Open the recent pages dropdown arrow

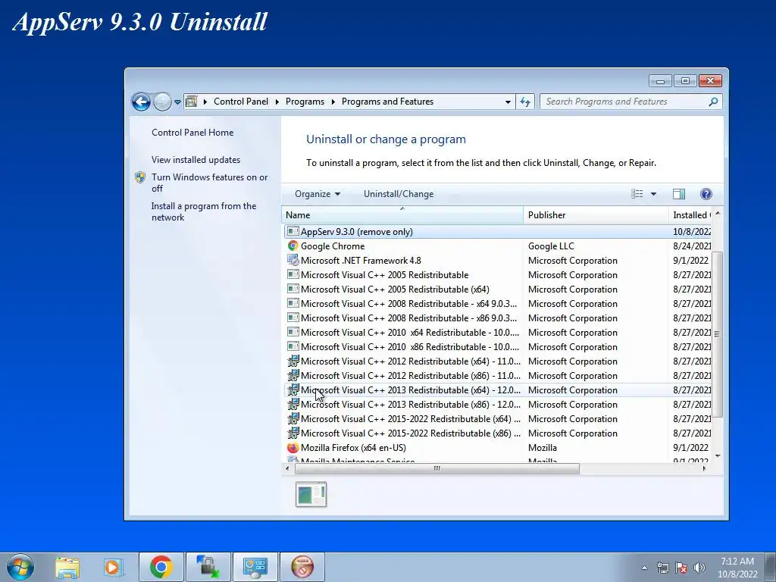(177, 102)
